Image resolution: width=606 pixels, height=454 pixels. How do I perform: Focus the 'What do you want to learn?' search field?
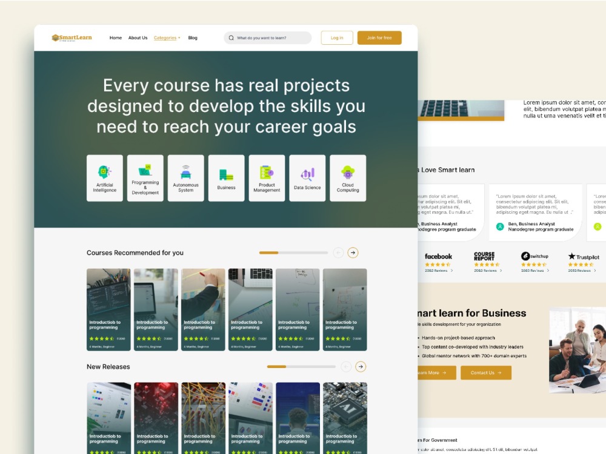[267, 38]
